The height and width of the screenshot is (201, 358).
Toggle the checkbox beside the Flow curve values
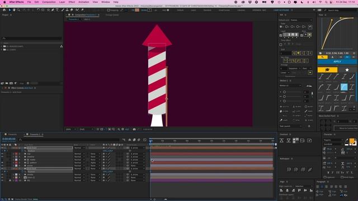tap(321, 53)
